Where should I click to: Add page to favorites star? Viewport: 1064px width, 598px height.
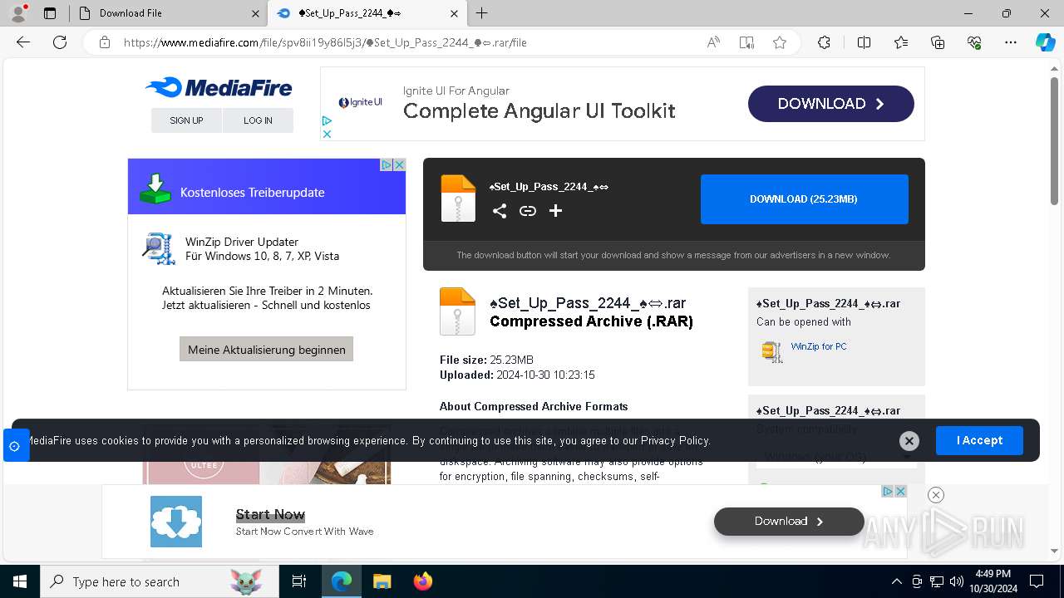780,42
